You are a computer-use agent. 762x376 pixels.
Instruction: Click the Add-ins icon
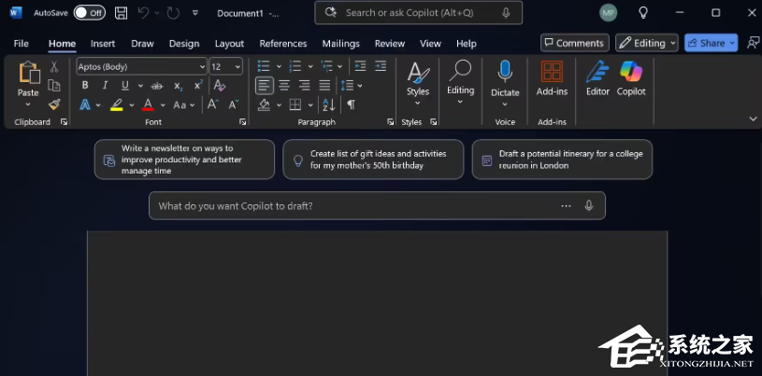(x=552, y=77)
